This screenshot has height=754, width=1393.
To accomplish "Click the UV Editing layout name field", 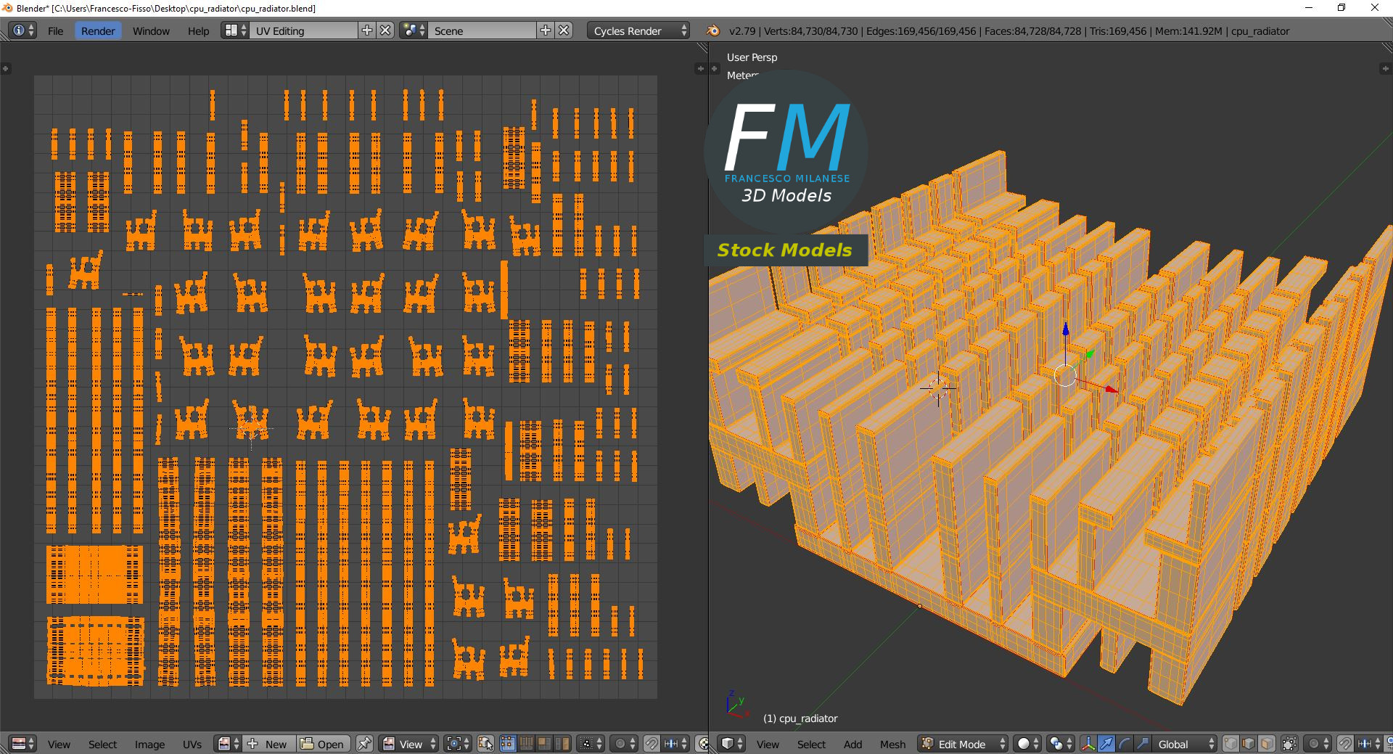I will coord(304,30).
